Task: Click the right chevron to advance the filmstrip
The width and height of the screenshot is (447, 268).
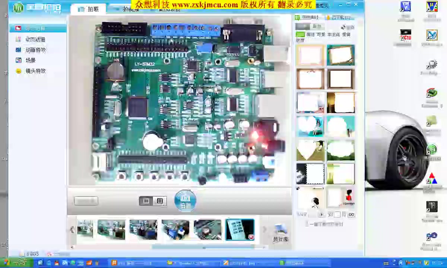Action: (264, 230)
